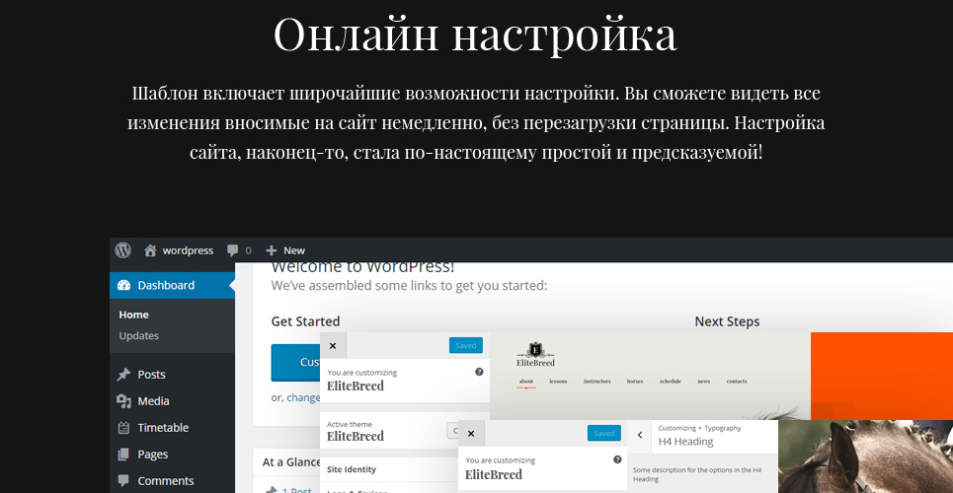This screenshot has width=953, height=493.
Task: Click the 'Customizing ▸ Typography' breadcrumb text
Action: (699, 428)
